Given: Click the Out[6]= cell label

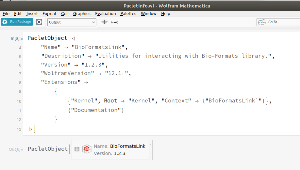Looking at the screenshot, I should (x=16, y=149).
